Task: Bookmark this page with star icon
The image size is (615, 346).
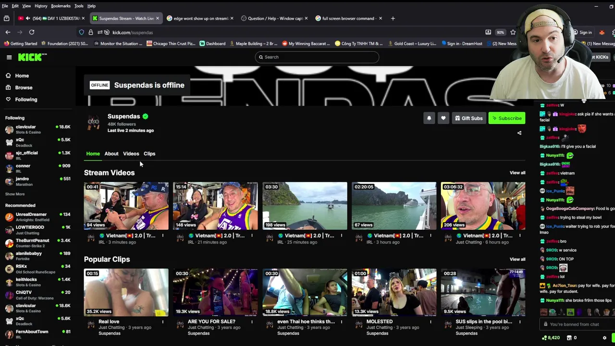Action: [x=513, y=32]
